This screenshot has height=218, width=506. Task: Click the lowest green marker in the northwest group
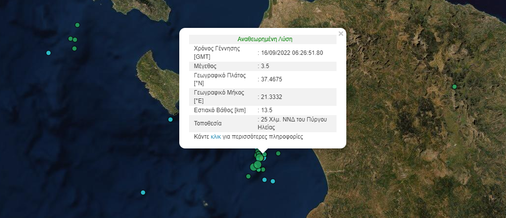pyautogui.click(x=74, y=48)
